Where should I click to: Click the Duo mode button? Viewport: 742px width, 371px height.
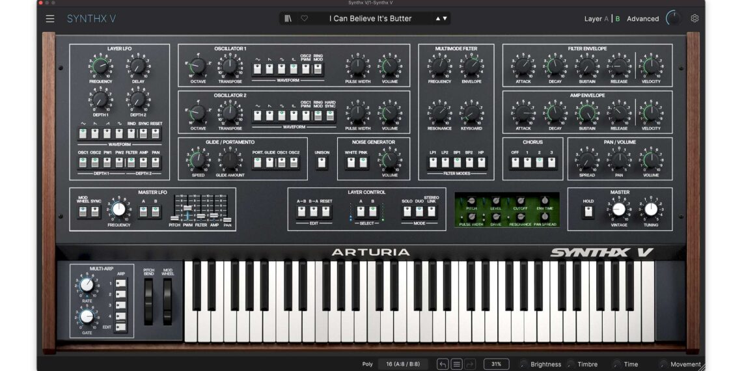click(x=419, y=211)
